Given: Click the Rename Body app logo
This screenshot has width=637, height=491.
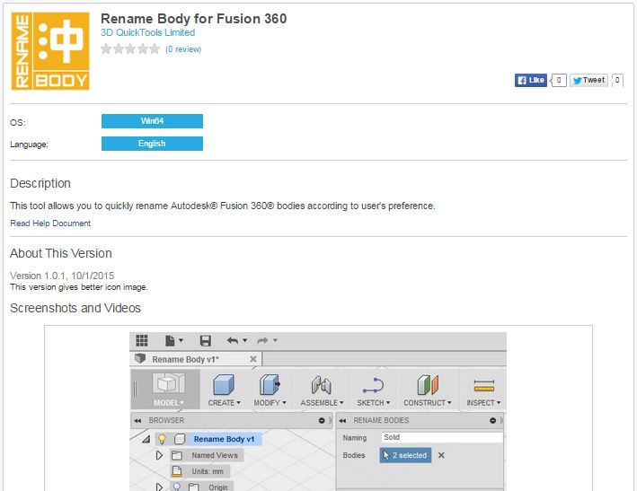Looking at the screenshot, I should [50, 51].
